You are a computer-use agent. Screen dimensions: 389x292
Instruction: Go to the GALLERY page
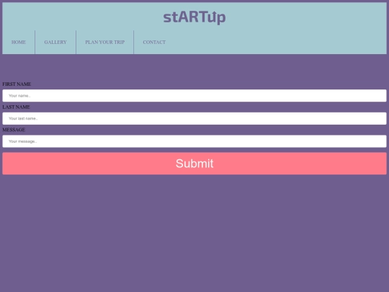click(x=55, y=43)
